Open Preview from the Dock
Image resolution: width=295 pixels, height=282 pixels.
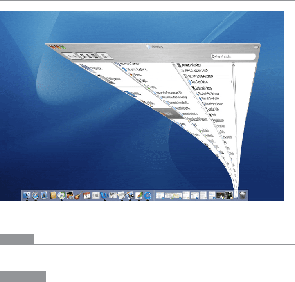tap(130, 195)
